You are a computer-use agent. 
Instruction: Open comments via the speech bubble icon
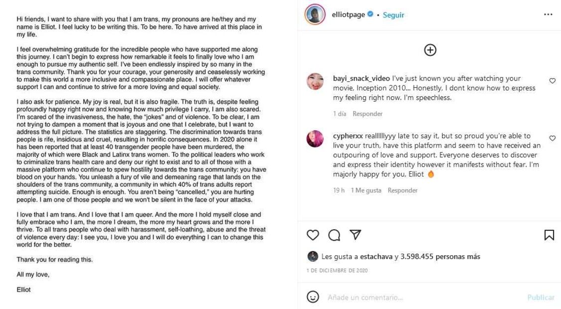[334, 235]
